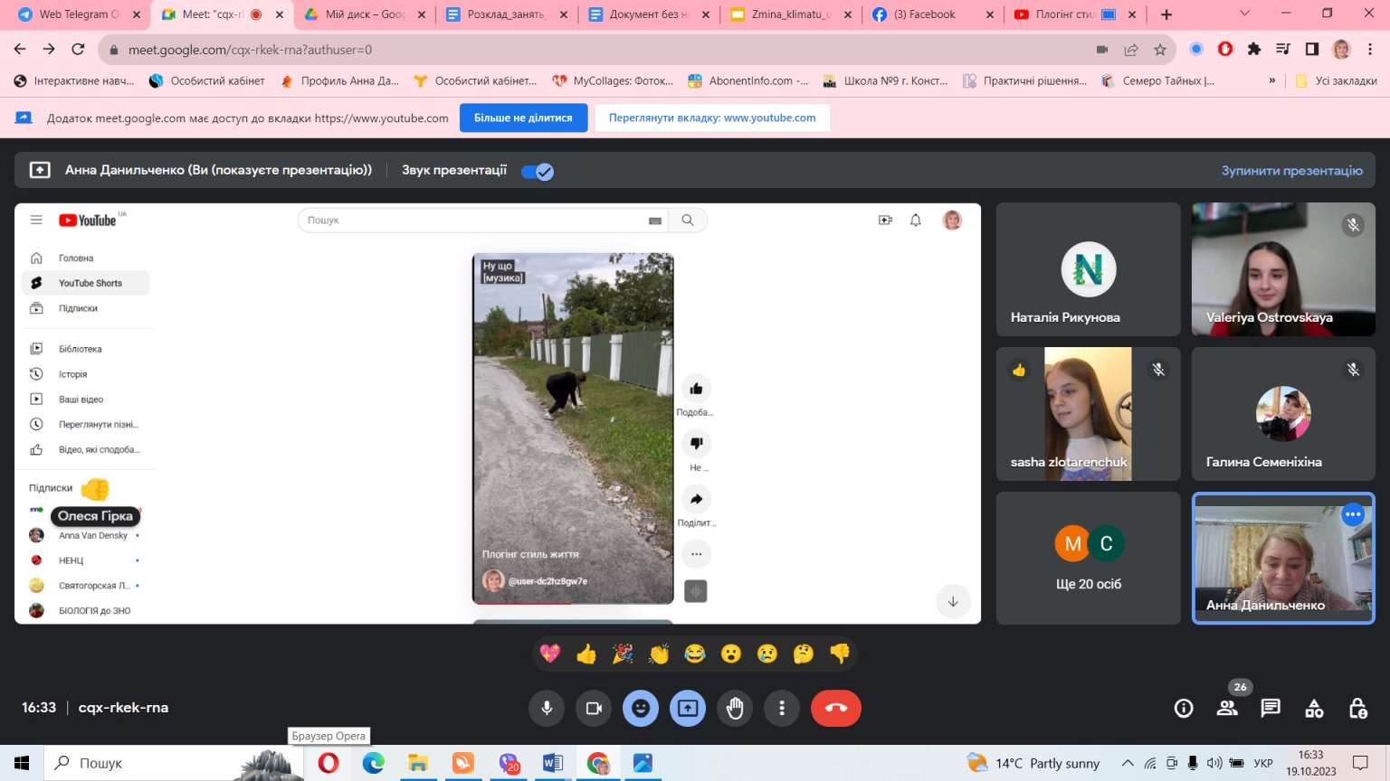Raise hand in the meeting
The height and width of the screenshot is (781, 1390).
point(735,709)
